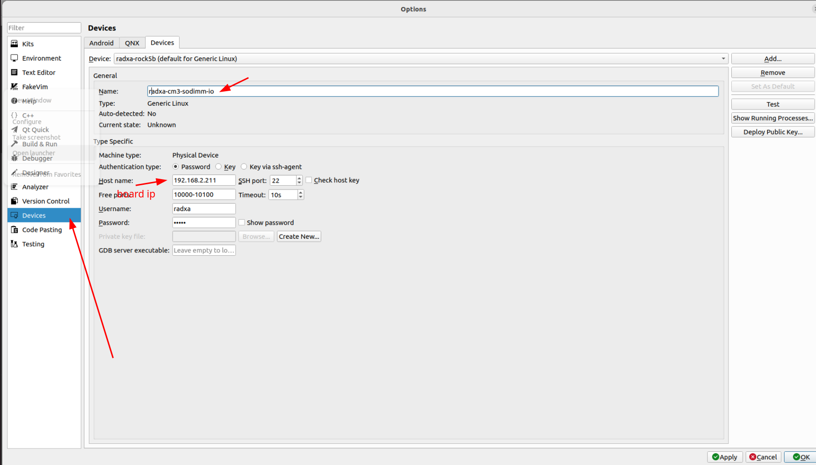Expand the Device dropdown list
Viewport: 816px width, 465px height.
723,59
